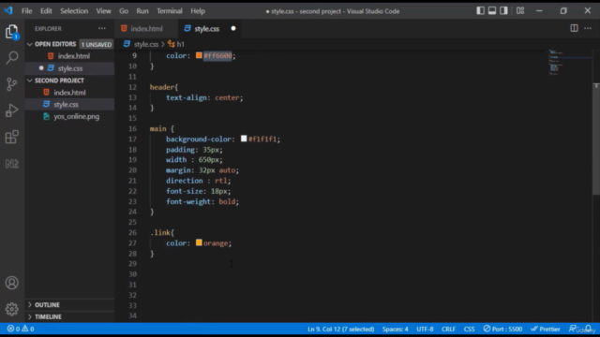Click Ln 9, Col 12 cursor position status
Image resolution: width=600 pixels, height=337 pixels.
pos(340,329)
